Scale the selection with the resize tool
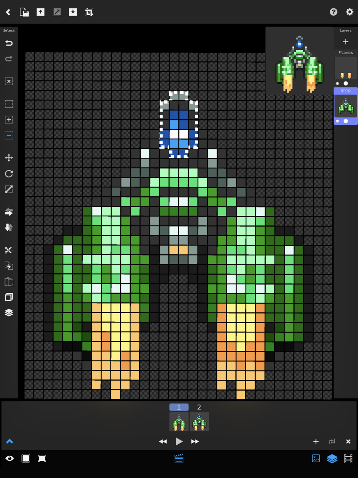Viewport: 358px width, 478px height. click(9, 189)
